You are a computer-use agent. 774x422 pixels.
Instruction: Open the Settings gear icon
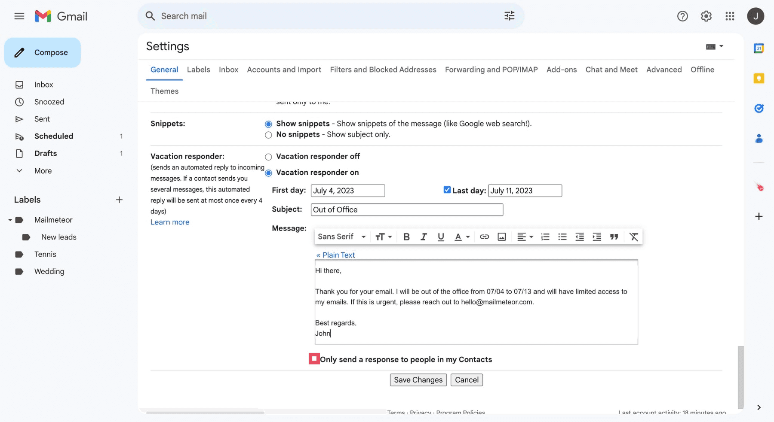pos(706,16)
